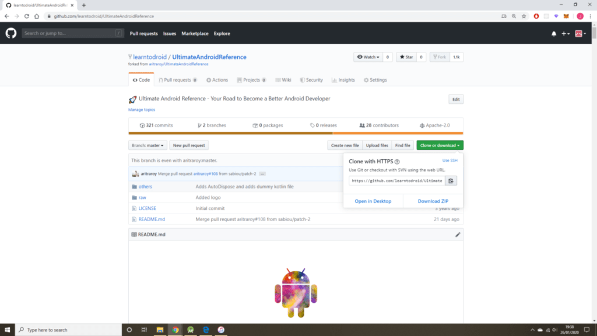This screenshot has width=597, height=336.
Task: Open the Settings tab
Action: click(375, 80)
